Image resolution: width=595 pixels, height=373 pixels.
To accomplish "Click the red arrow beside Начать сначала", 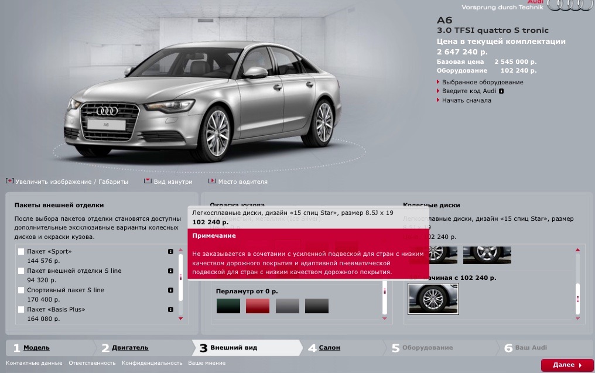I will point(438,100).
